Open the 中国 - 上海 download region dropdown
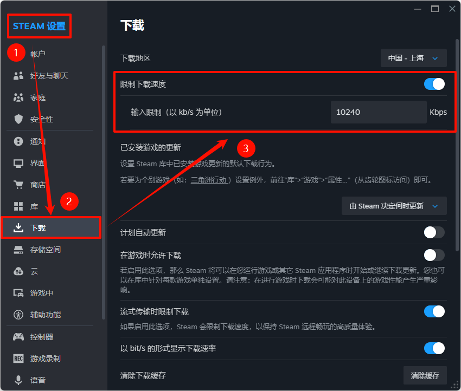The image size is (461, 391). [x=413, y=58]
